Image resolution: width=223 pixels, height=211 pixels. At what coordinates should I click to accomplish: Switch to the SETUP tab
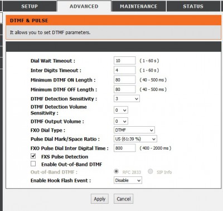(x=30, y=6)
